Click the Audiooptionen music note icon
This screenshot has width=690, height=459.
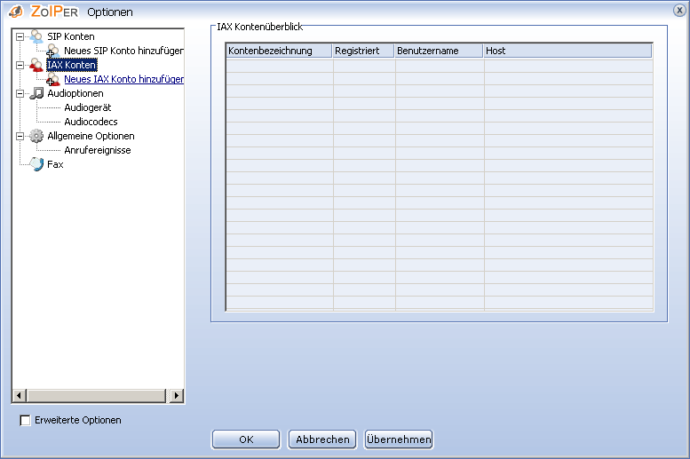[x=36, y=93]
